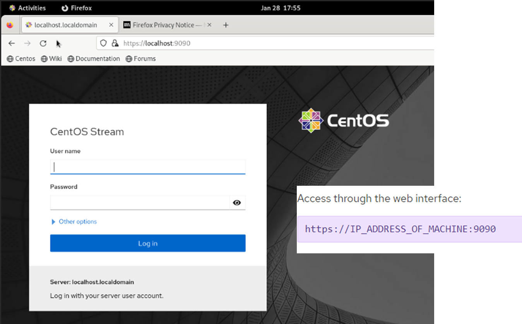522x324 pixels.
Task: Reload the current page
Action: click(43, 43)
